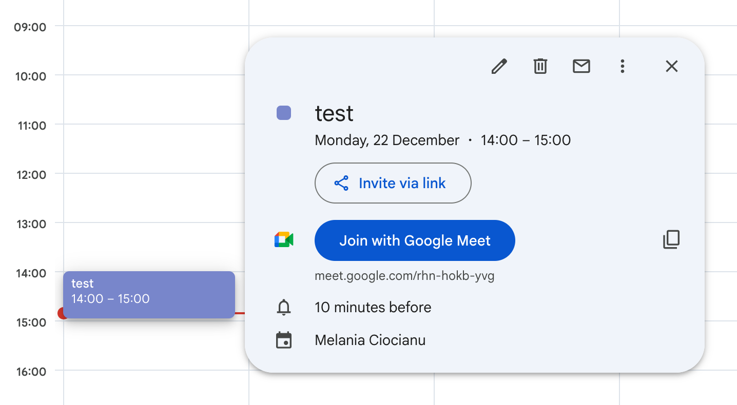Click the share icon in Invite button
The image size is (737, 405).
341,183
